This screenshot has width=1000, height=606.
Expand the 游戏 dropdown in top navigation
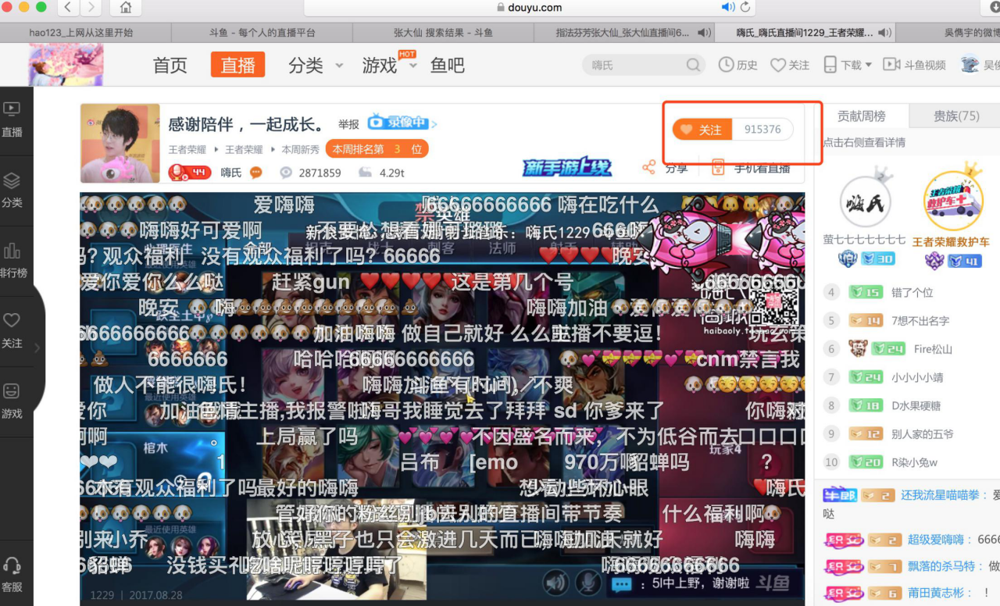(x=413, y=65)
